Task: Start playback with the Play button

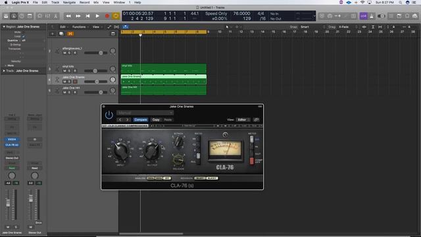Action: (x=97, y=16)
